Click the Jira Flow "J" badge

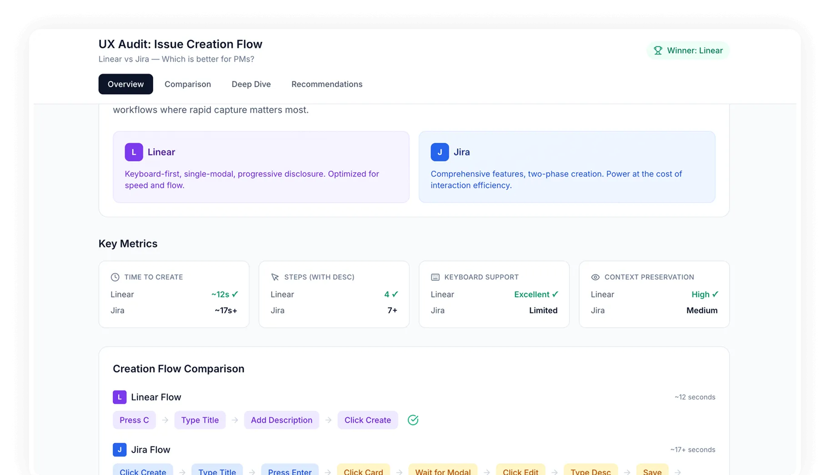pyautogui.click(x=119, y=449)
